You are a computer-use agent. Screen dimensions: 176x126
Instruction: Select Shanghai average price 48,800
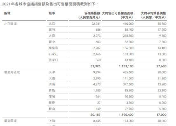(x=162, y=121)
